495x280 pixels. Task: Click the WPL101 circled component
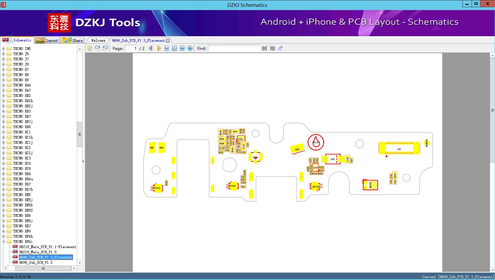(x=316, y=142)
